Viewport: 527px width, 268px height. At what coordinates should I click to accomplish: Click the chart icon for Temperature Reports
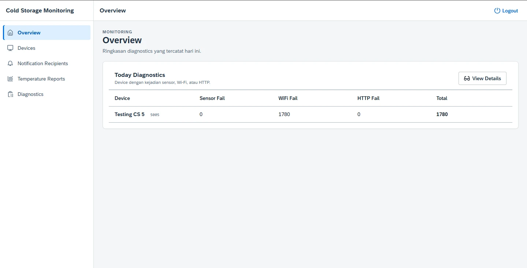(x=10, y=79)
